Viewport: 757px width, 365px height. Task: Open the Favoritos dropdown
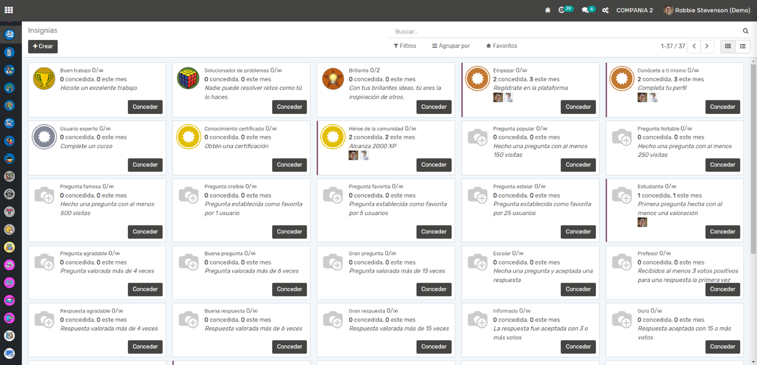click(x=501, y=46)
